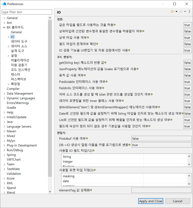Click info icon beside elementTag 값 강제화
193x208 pixels.
point(91,190)
